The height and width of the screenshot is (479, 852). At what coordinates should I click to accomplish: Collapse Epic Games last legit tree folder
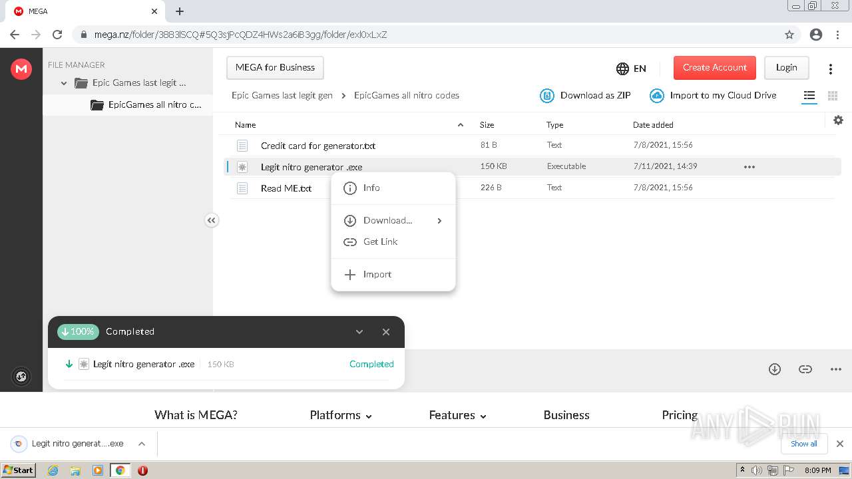pos(64,83)
